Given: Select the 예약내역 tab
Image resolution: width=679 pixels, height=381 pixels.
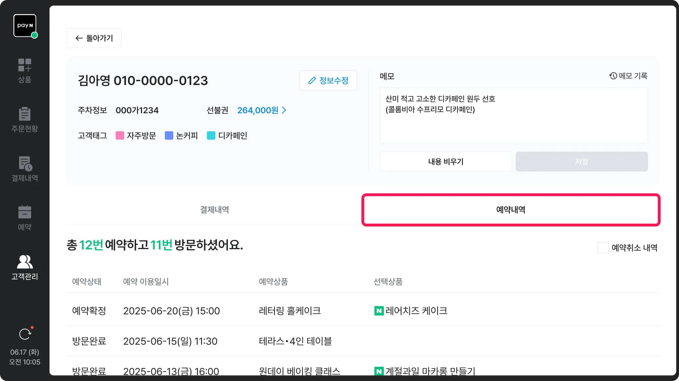Looking at the screenshot, I should click(511, 210).
